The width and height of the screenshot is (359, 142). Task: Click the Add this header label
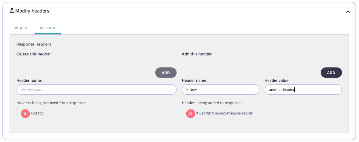tap(196, 54)
